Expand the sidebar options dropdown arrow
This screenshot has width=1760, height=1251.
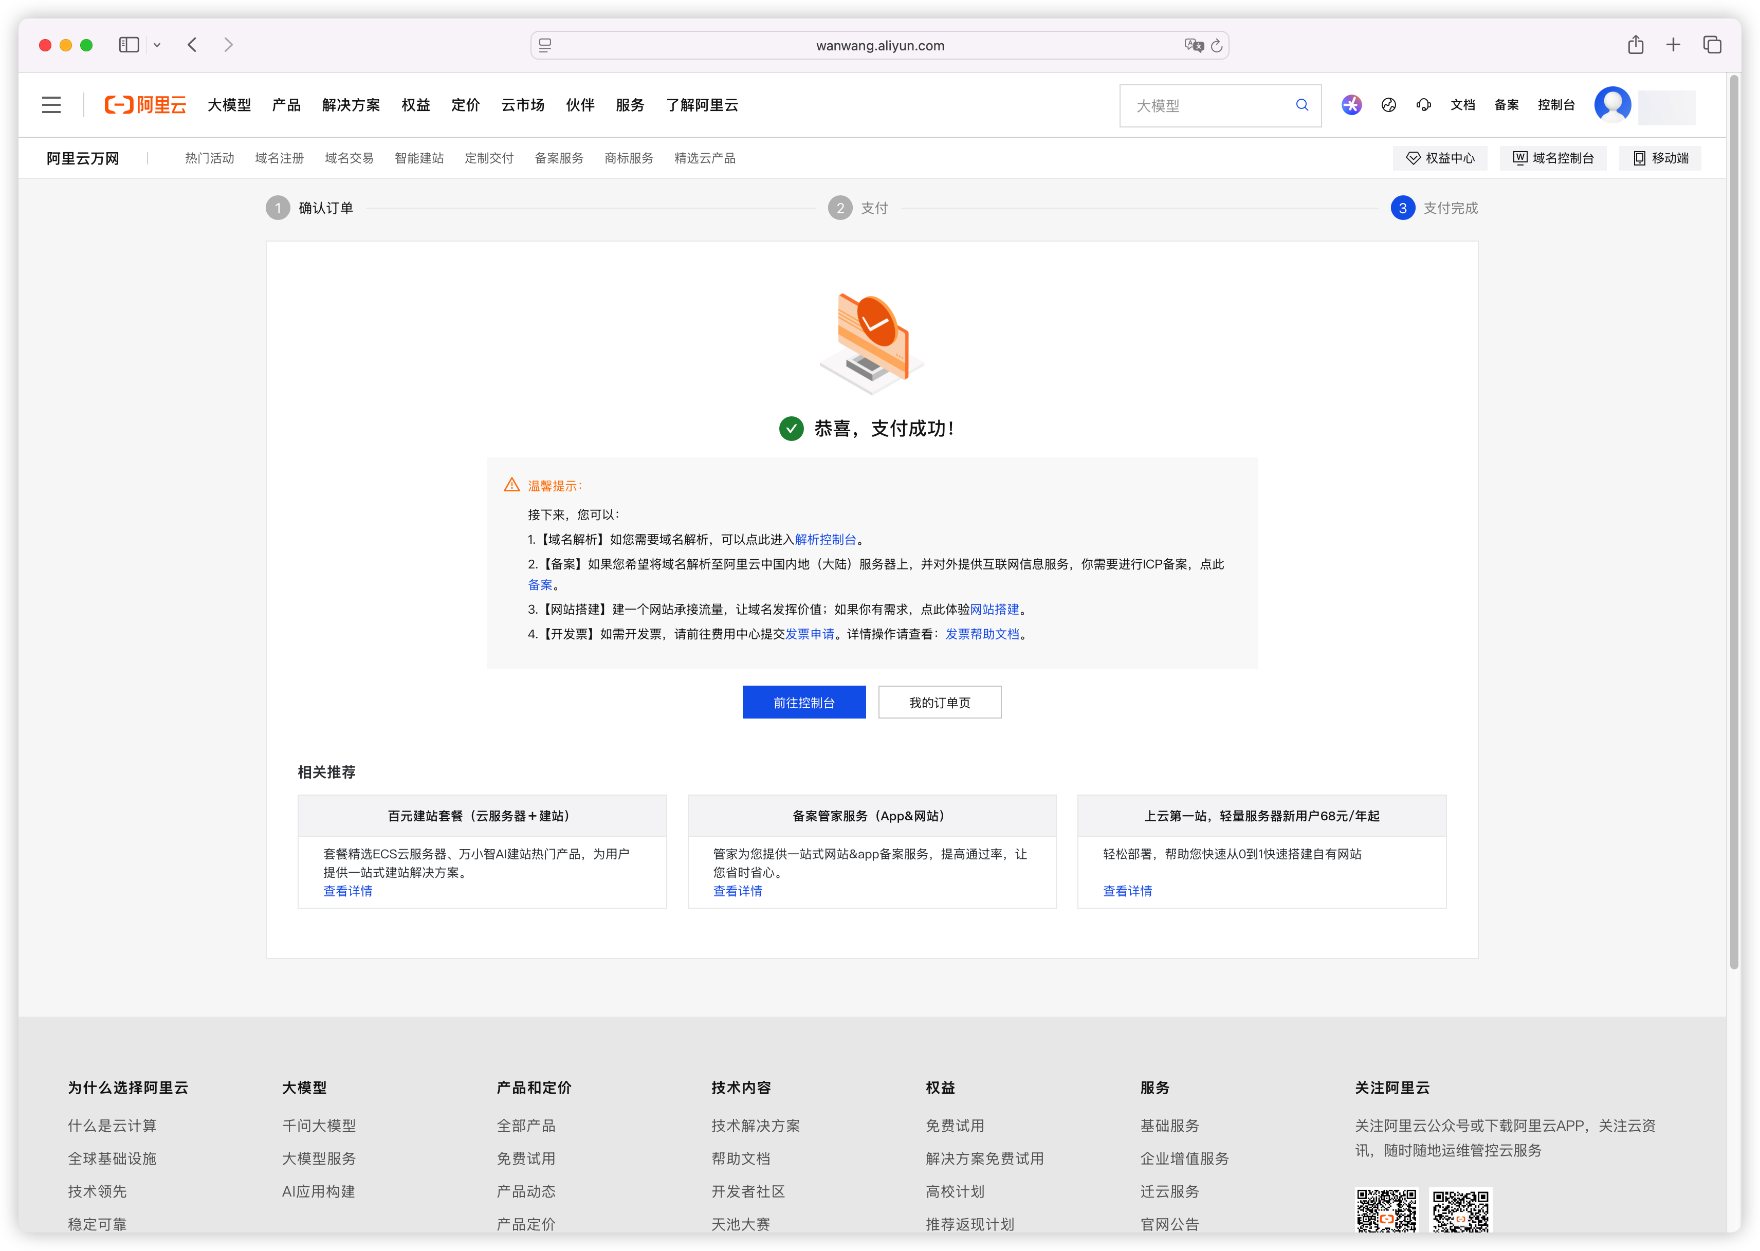(x=157, y=45)
